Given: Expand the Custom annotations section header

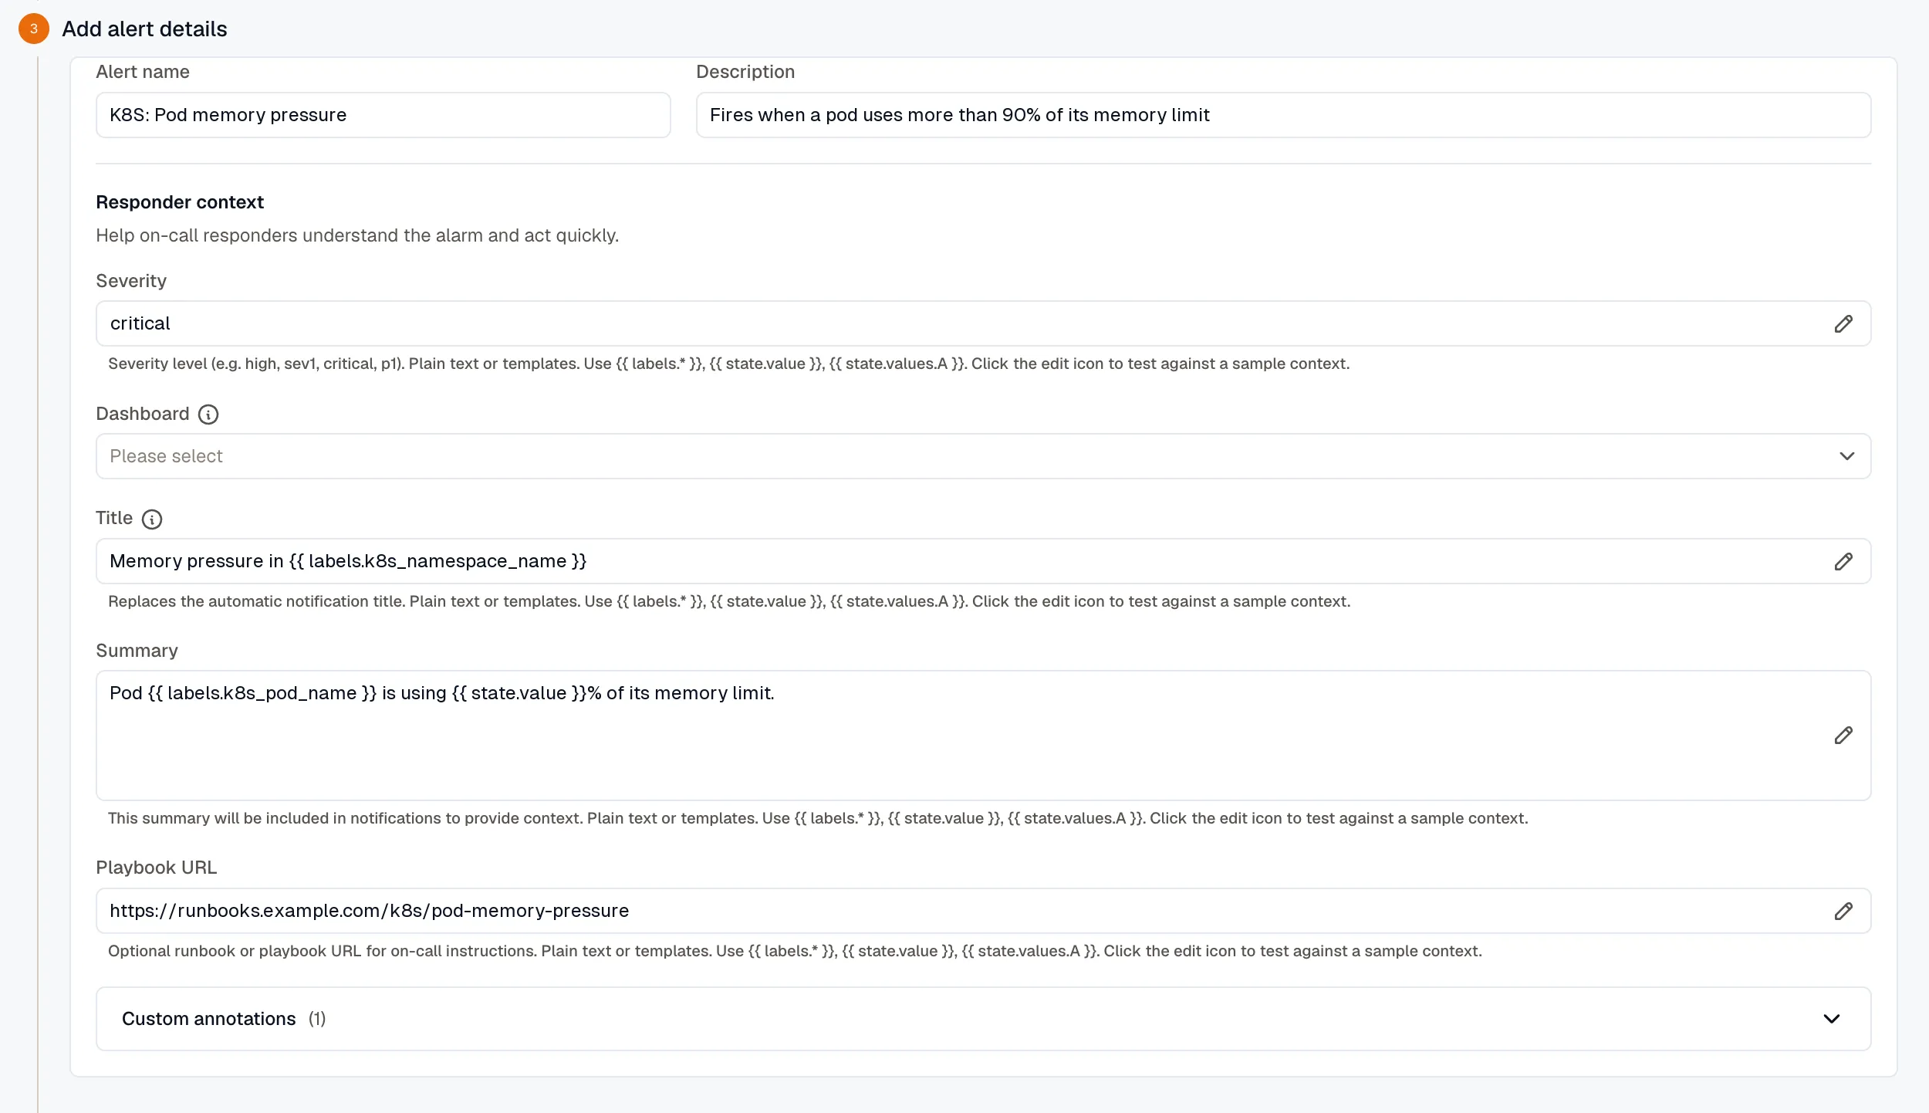Looking at the screenshot, I should click(x=983, y=1019).
